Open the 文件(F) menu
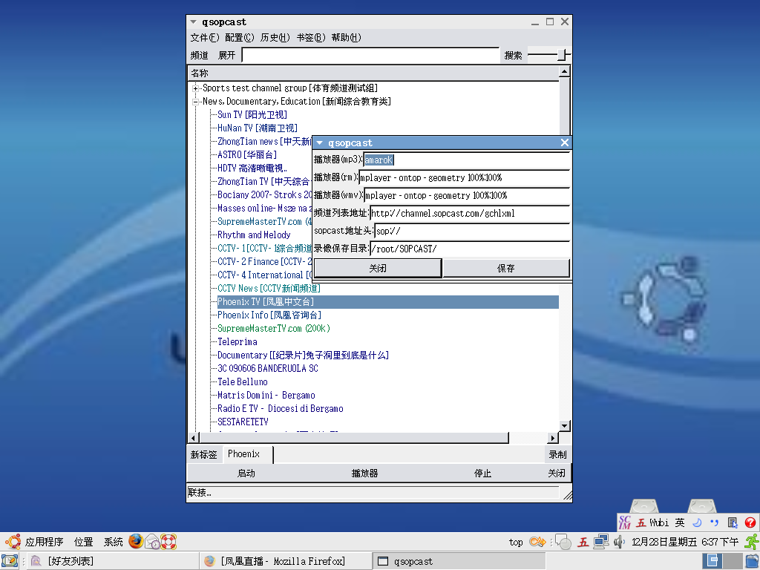760x570 pixels. pyautogui.click(x=205, y=38)
